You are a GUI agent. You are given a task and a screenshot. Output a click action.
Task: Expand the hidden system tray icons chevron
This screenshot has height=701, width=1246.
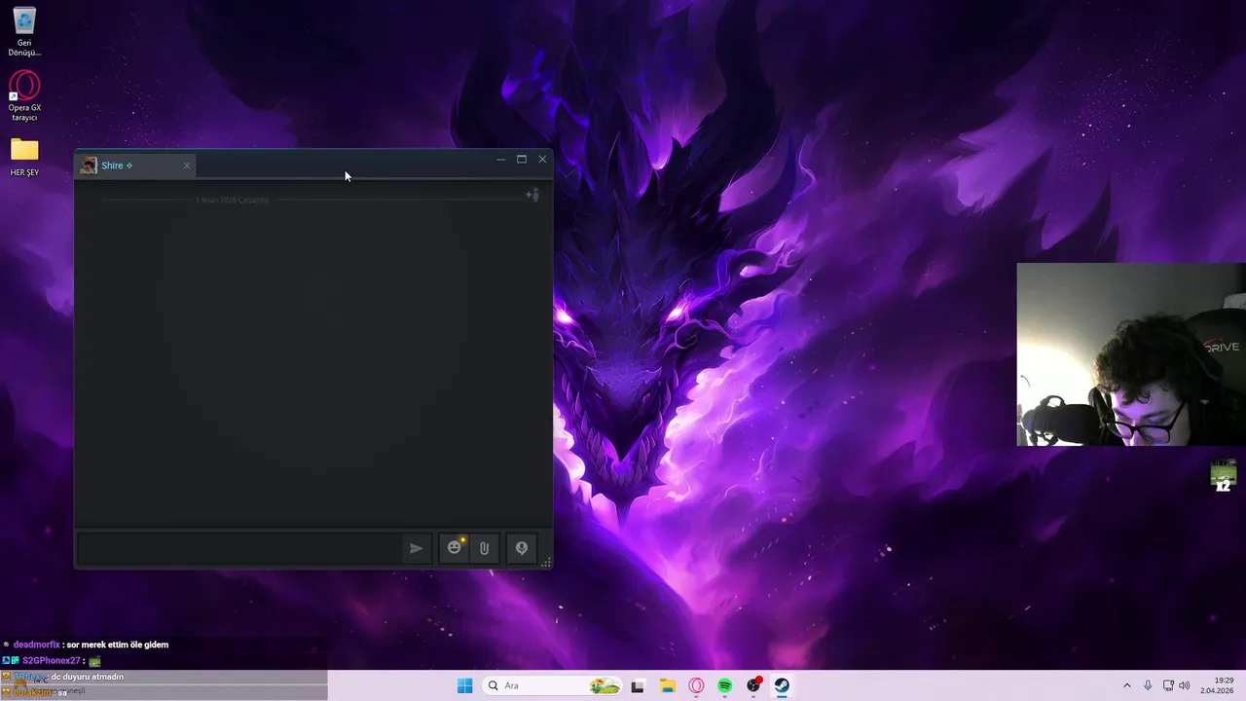tap(1127, 685)
